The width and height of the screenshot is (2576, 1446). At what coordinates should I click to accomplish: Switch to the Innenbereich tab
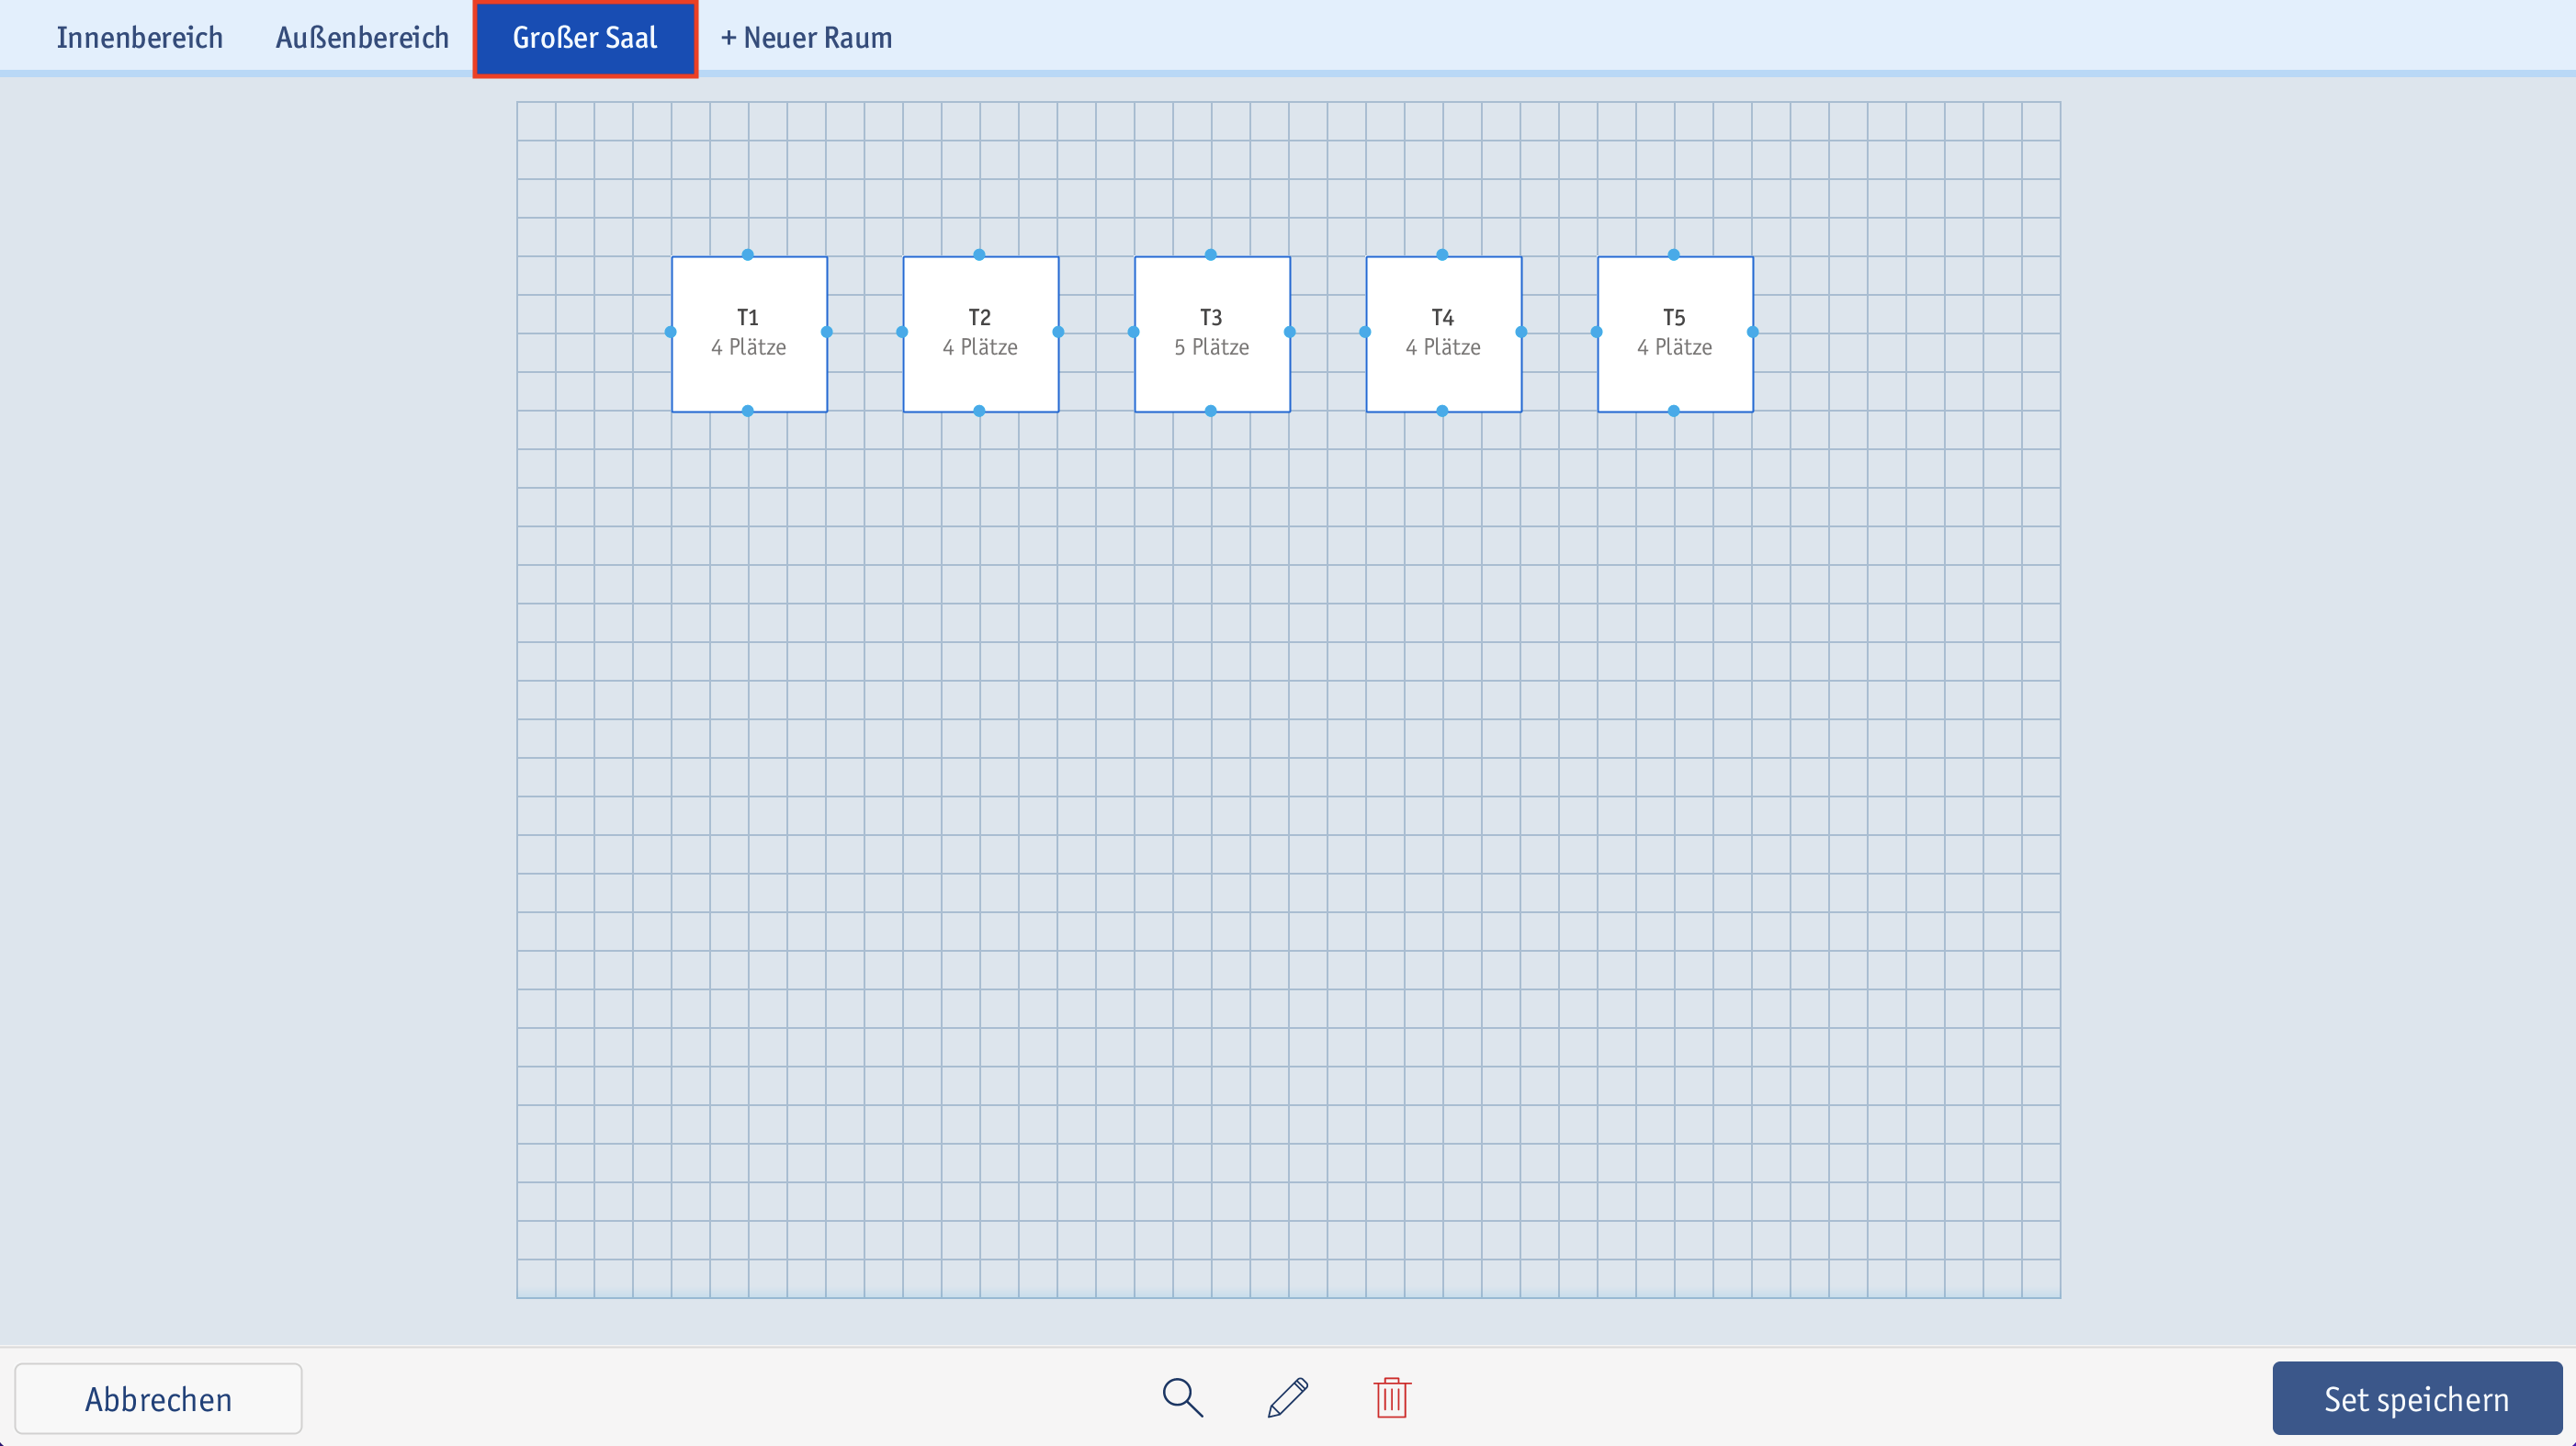140,37
